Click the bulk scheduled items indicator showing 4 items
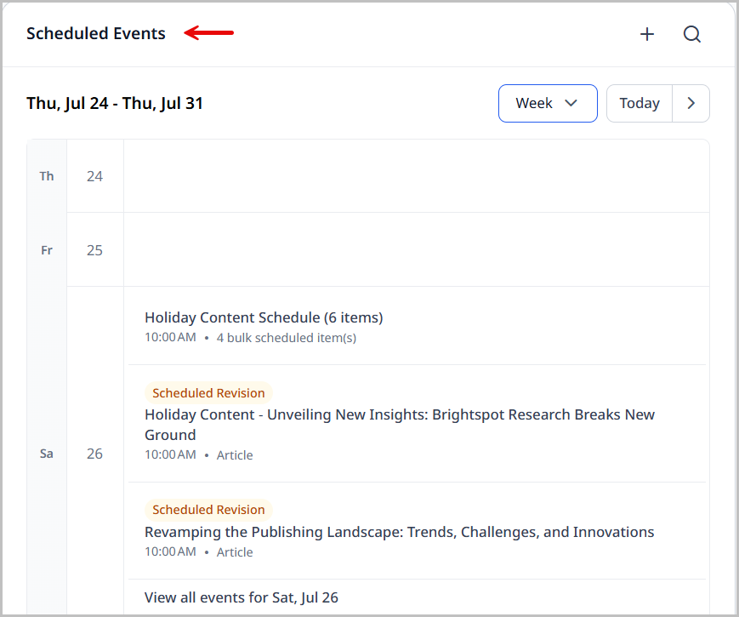Viewport: 739px width, 617px height. (286, 337)
